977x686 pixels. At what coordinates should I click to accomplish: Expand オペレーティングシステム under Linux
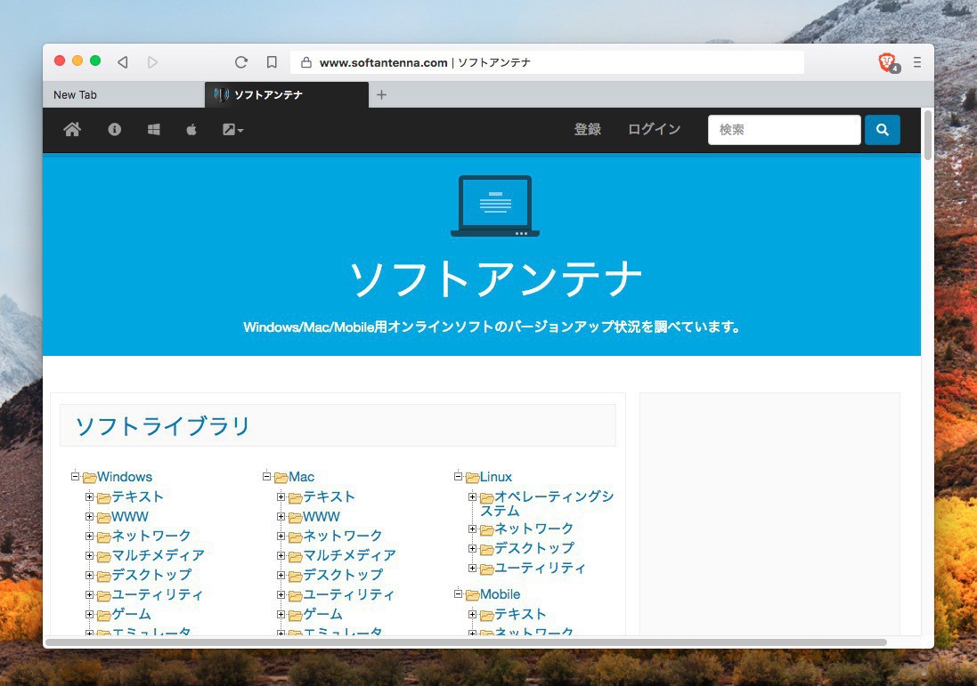(472, 496)
